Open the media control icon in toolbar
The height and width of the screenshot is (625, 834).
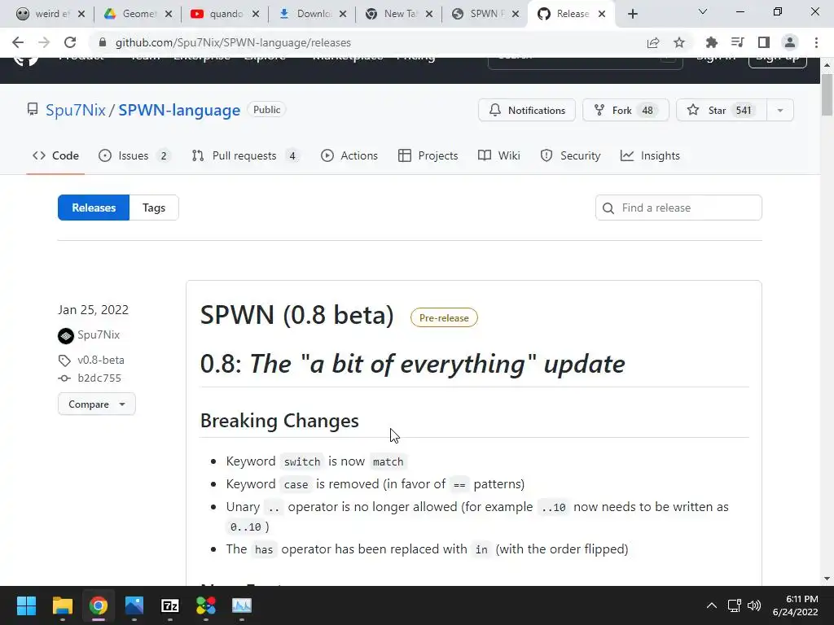point(737,42)
